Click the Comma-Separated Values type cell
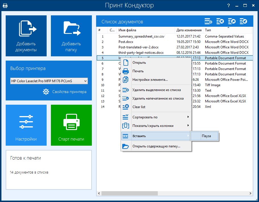The width and height of the screenshot is (259, 202). tap(225, 36)
